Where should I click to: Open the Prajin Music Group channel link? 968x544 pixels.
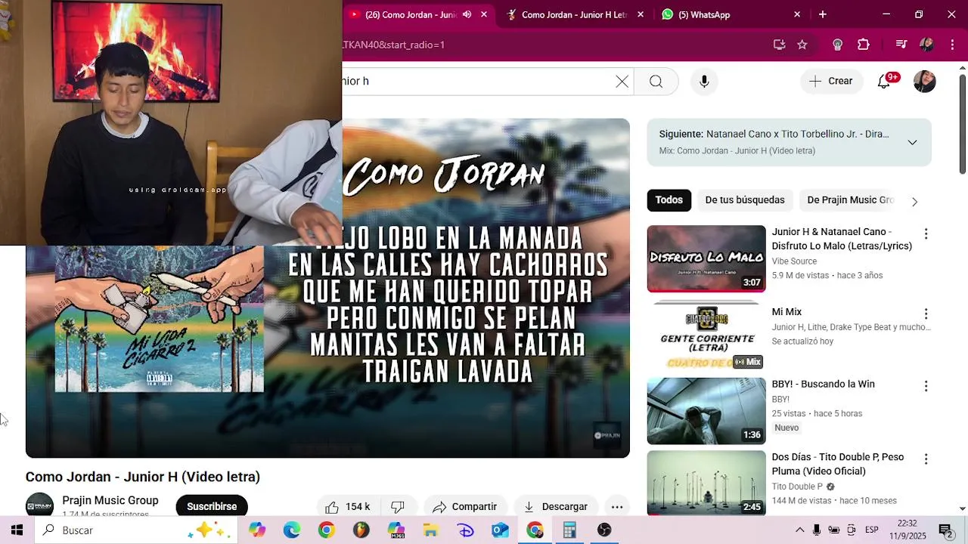(x=110, y=500)
